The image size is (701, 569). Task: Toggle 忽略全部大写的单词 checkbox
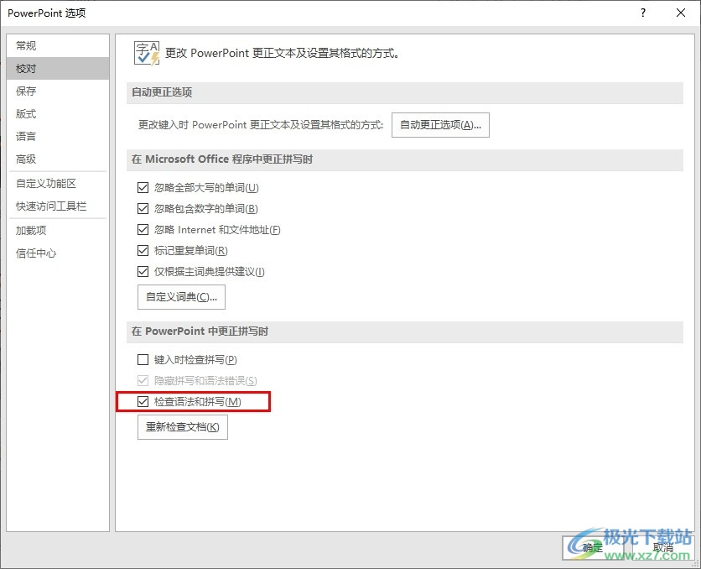[x=143, y=187]
